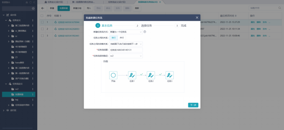Tick the checkbox for row 2

(42, 29)
